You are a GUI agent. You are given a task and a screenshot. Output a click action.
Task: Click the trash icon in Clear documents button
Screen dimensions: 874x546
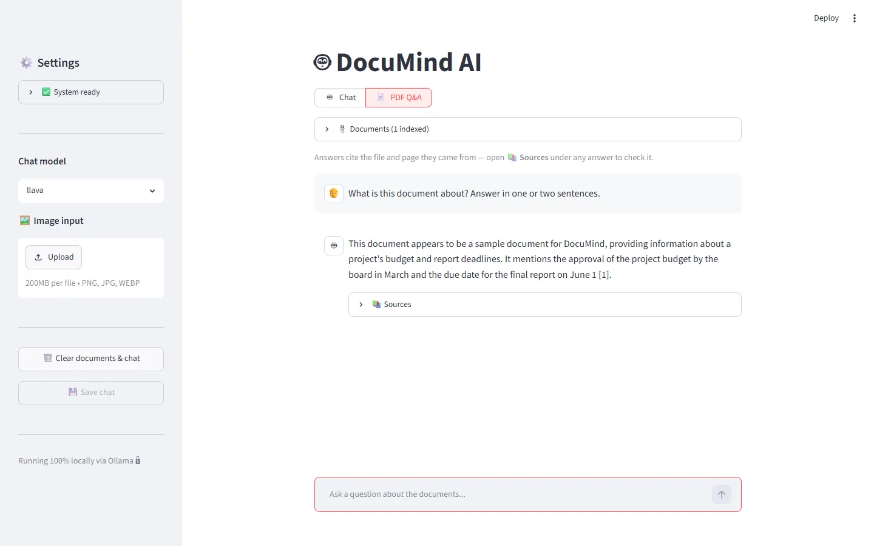point(48,358)
